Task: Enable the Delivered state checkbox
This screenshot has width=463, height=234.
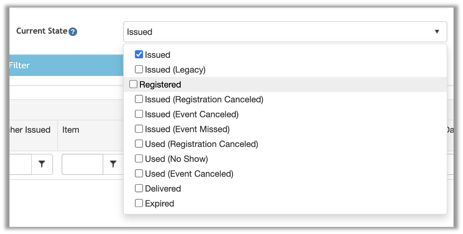Action: click(139, 188)
